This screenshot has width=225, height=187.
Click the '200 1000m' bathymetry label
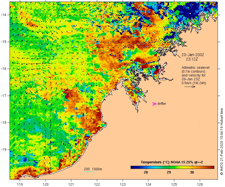93,169
